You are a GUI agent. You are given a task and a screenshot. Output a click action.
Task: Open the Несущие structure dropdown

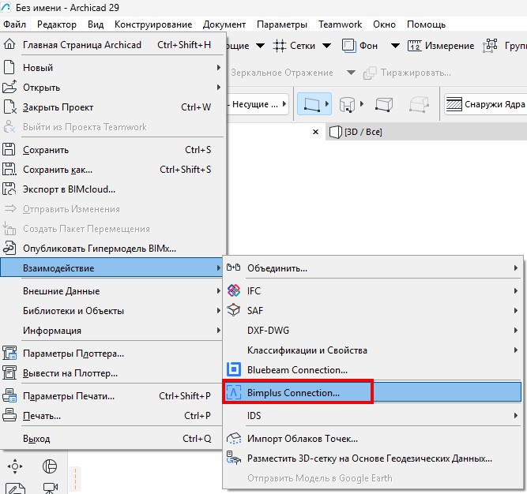pyautogui.click(x=258, y=104)
